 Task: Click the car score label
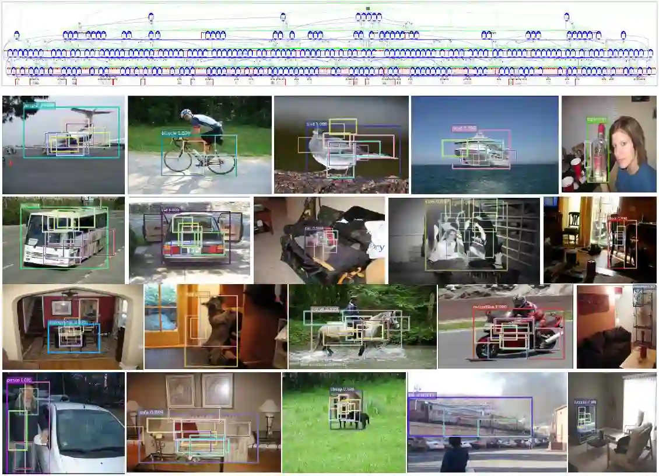[x=171, y=209]
